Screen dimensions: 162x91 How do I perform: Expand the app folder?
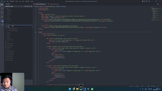click(8, 8)
